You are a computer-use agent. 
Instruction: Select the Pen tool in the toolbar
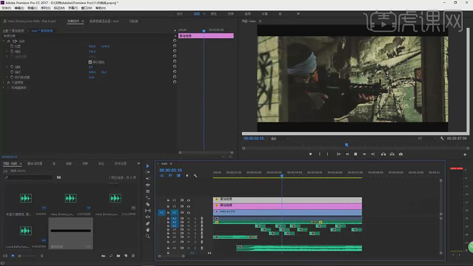pyautogui.click(x=148, y=223)
